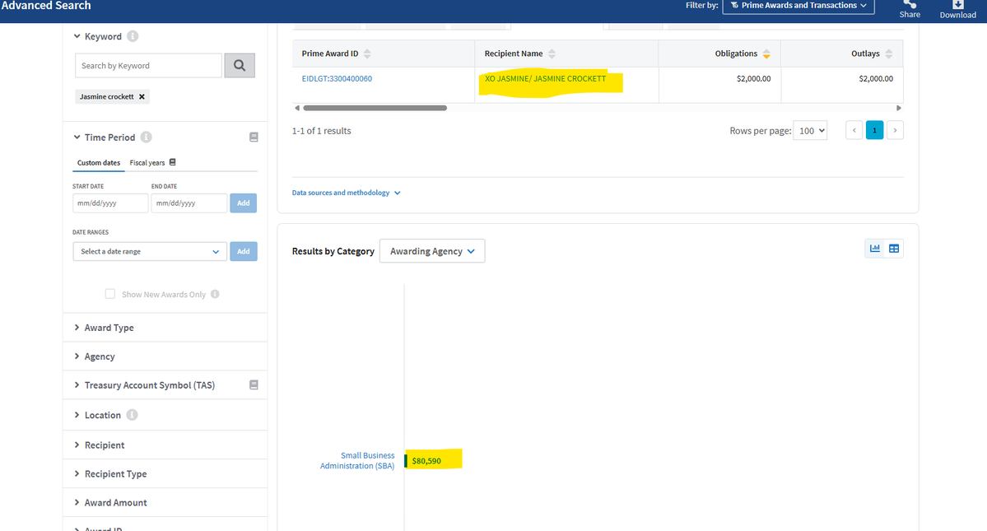Select the Custom dates tab
This screenshot has height=531, width=987.
[98, 163]
